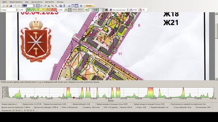Viewport: 218px width, 122px height.
Task: Select the zoom out magnifier tool
Action: (x=56, y=6)
